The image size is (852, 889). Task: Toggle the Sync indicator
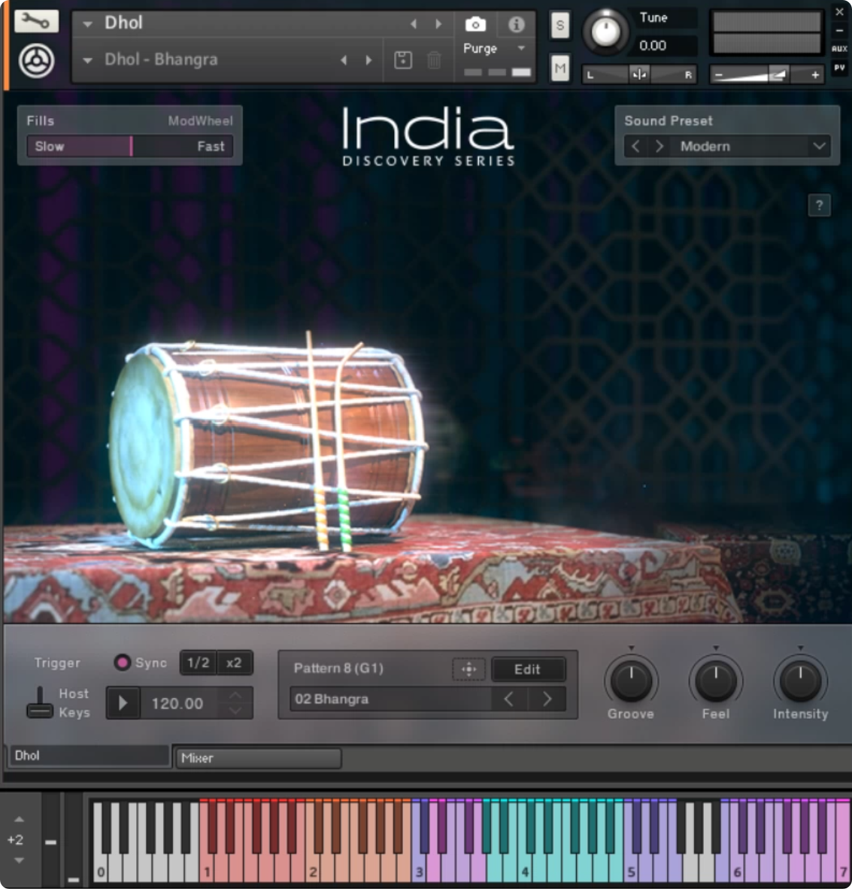(x=122, y=663)
